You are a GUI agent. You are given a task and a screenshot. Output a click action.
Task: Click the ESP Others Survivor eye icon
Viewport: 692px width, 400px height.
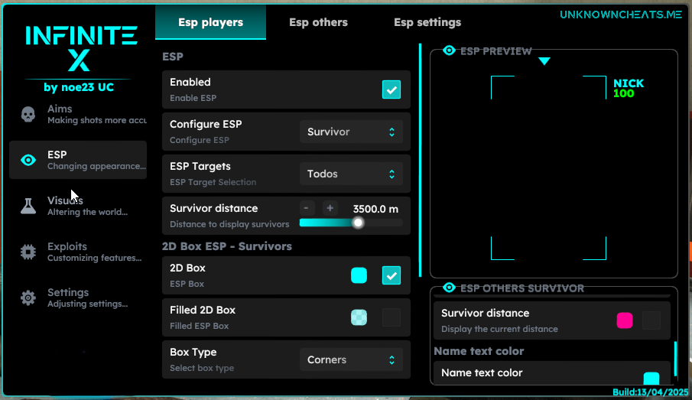(x=449, y=288)
